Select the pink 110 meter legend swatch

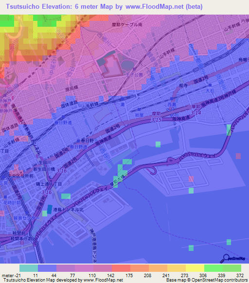click(x=103, y=268)
